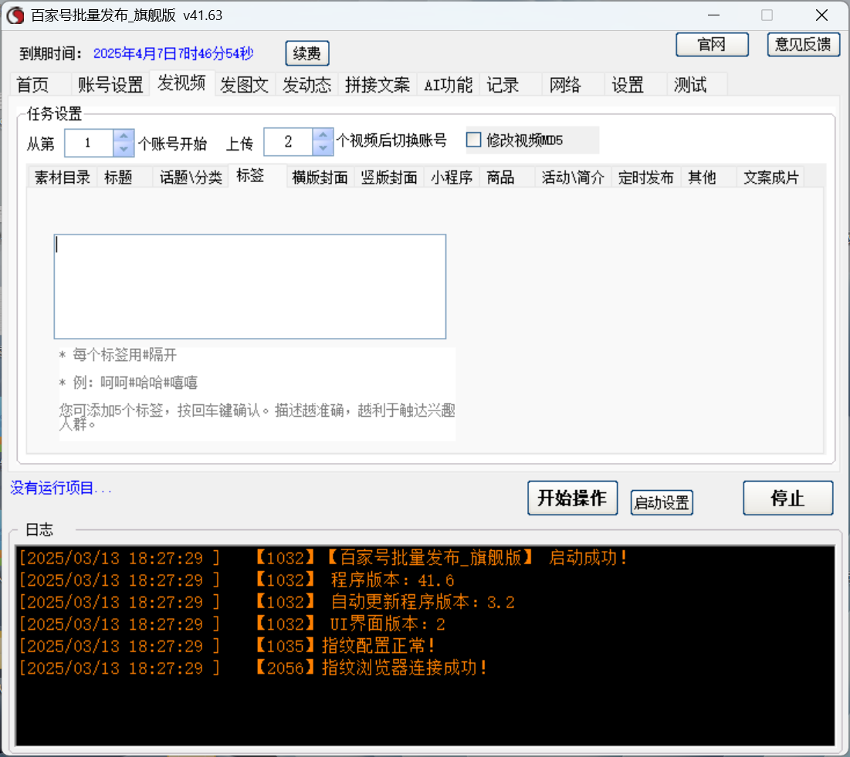Open the 账号设置 tab

tap(110, 85)
